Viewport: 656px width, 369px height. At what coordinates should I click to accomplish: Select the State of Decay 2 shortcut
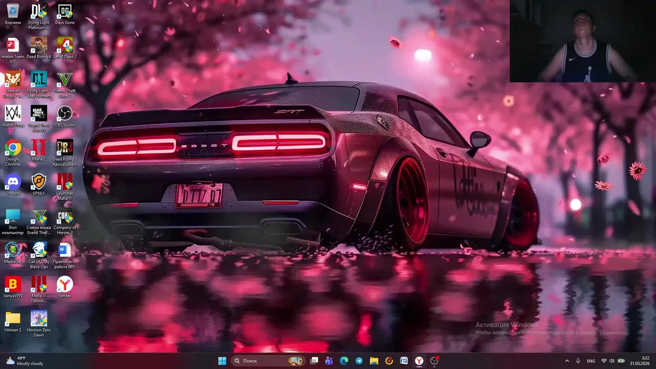pos(13,85)
